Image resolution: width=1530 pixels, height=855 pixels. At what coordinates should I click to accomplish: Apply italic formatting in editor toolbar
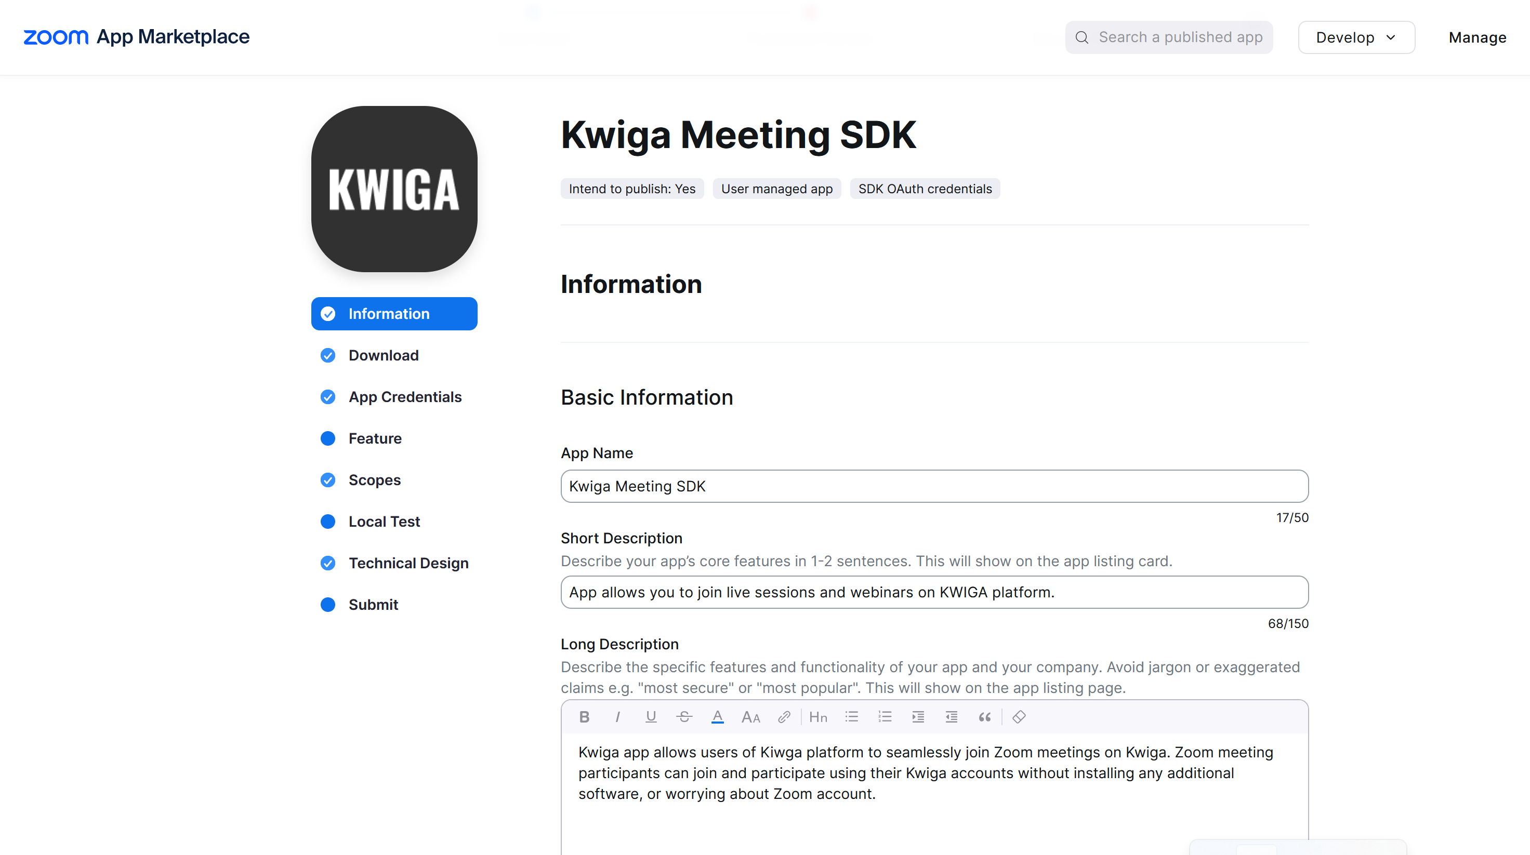click(618, 717)
